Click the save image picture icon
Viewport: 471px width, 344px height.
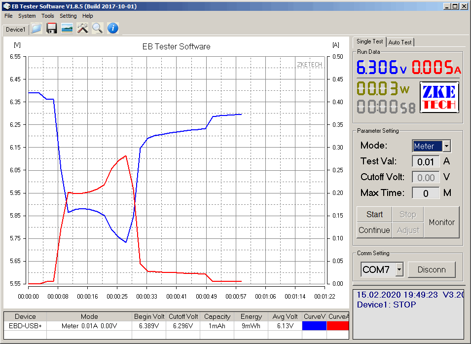[67, 29]
